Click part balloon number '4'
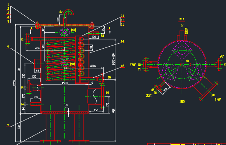226x145 pixels. [x=8, y=17]
